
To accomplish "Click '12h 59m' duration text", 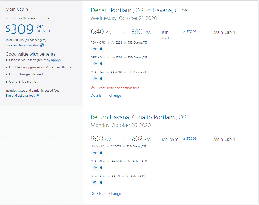I will click(x=170, y=139).
